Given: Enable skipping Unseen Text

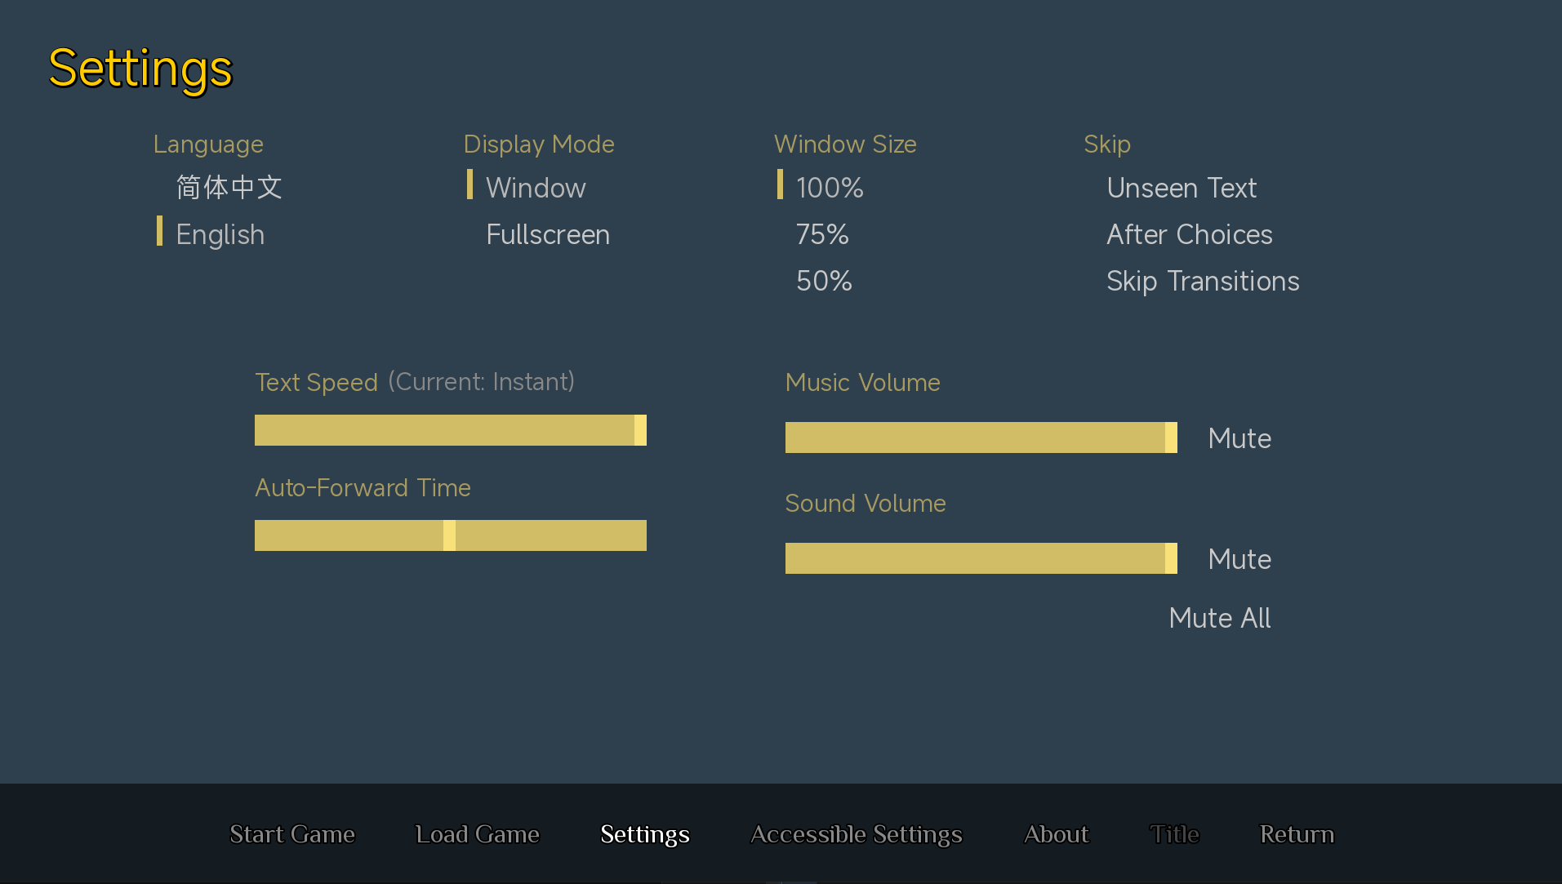Looking at the screenshot, I should (1181, 188).
